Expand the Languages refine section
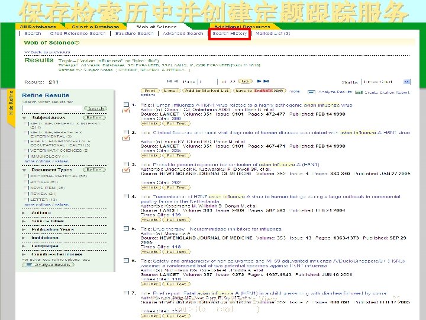The image size is (426, 320). 24,246
